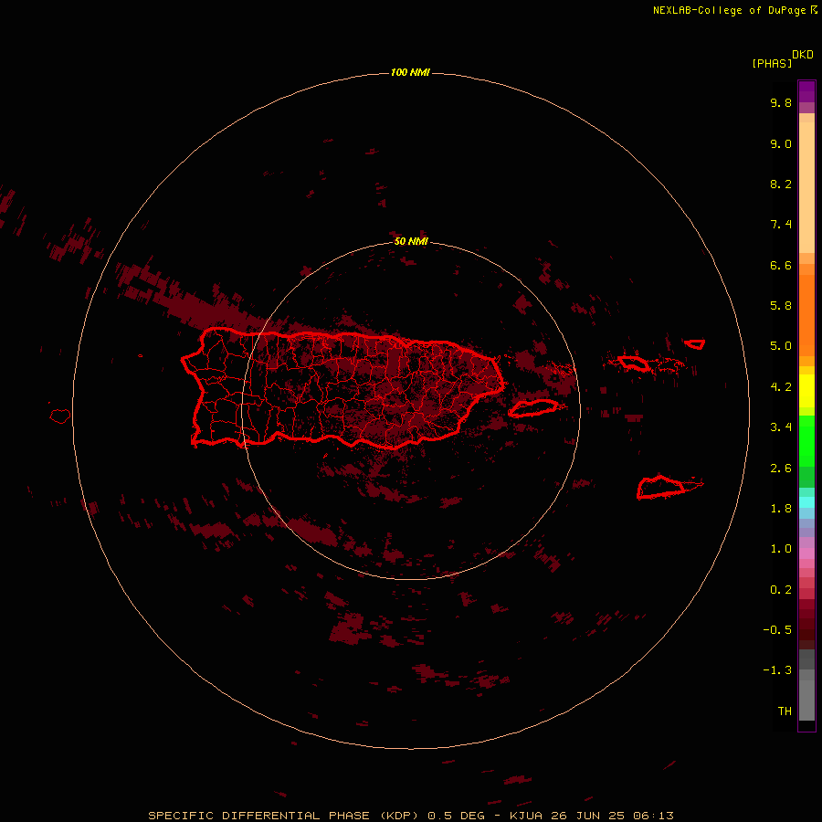Click the 0.2 scale value
This screenshot has height=822, width=822.
tap(781, 590)
